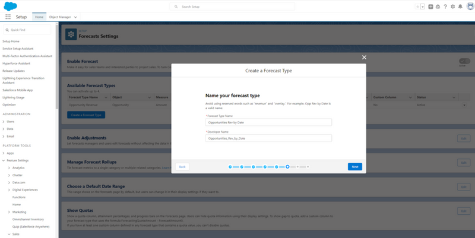Open the Forecast Type Name column menu
475x238 pixels.
click(x=106, y=97)
